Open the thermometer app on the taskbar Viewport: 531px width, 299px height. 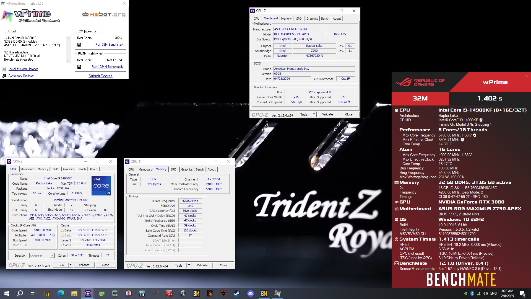click(x=128, y=293)
